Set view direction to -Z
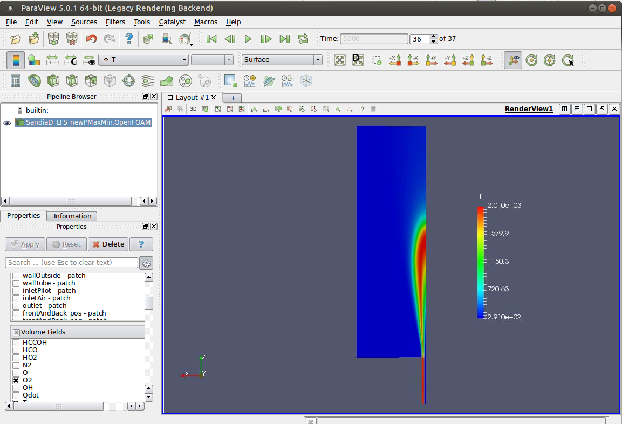Screen dimensions: 622x424 point(487,60)
